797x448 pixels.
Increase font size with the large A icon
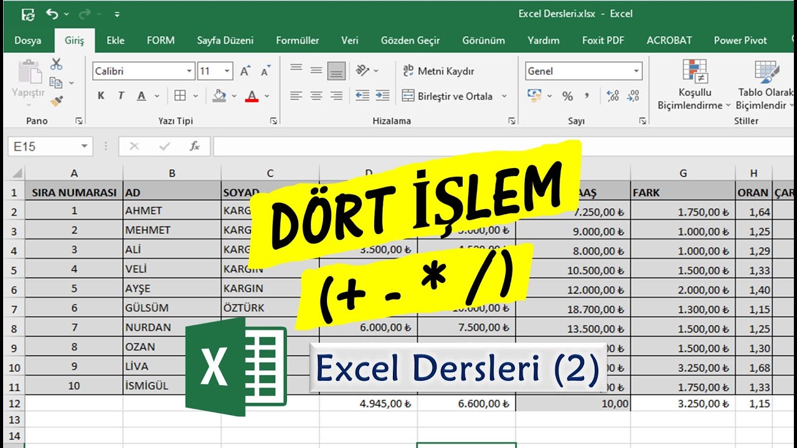point(245,71)
